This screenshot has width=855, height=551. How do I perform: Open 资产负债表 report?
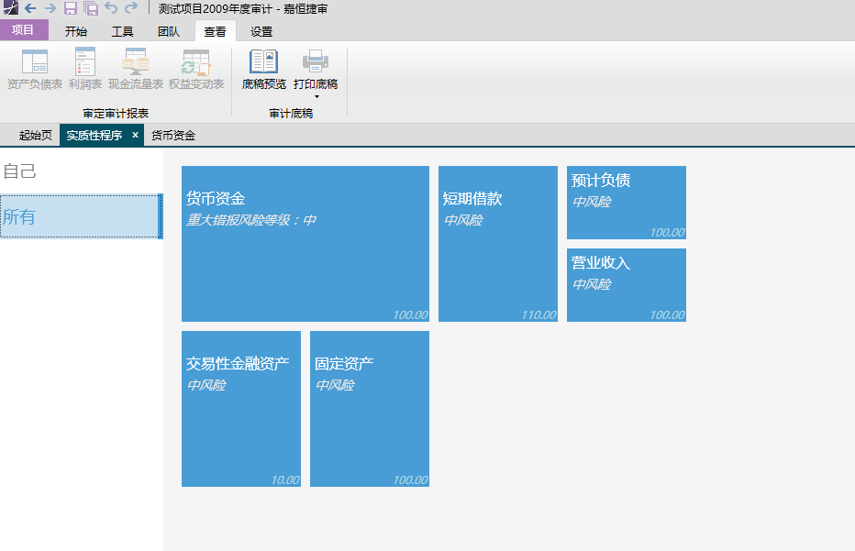(x=34, y=69)
